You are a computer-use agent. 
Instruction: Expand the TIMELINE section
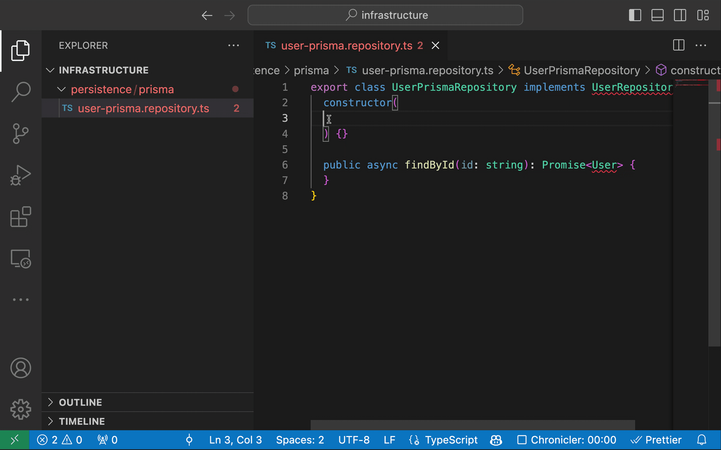[x=82, y=421]
